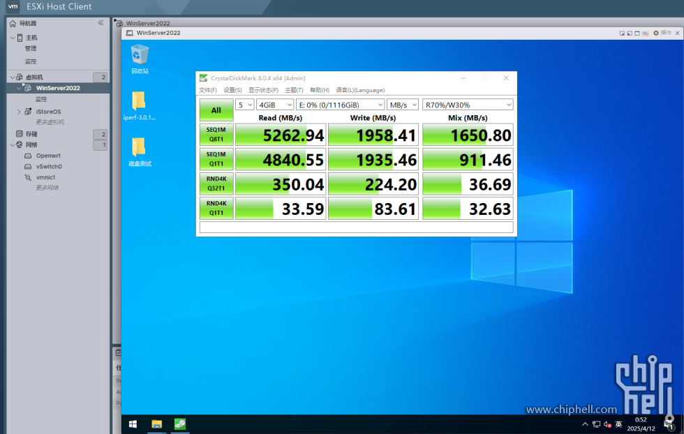
Task: Expand the iStoreOS tree node
Action: pyautogui.click(x=19, y=112)
